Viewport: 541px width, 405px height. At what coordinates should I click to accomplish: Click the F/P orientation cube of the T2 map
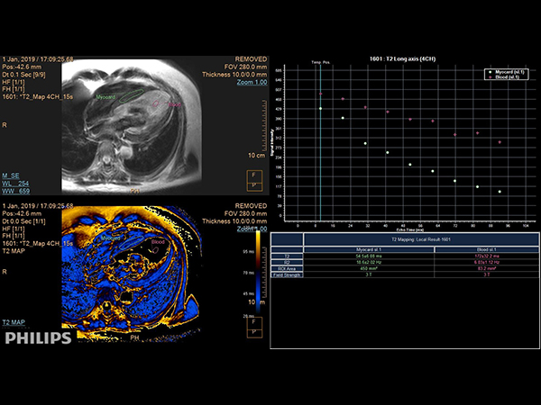coord(254,328)
